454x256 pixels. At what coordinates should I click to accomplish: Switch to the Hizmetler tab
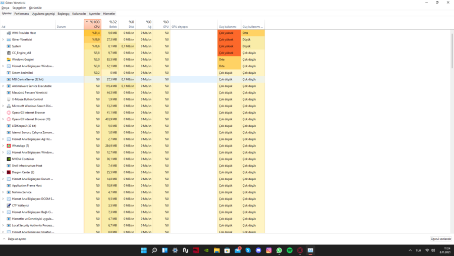click(x=109, y=14)
